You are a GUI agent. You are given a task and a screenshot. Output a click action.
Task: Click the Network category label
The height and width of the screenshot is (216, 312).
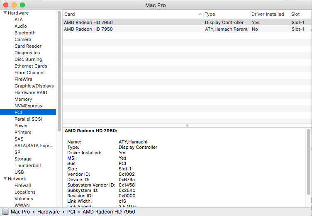pos(17,179)
